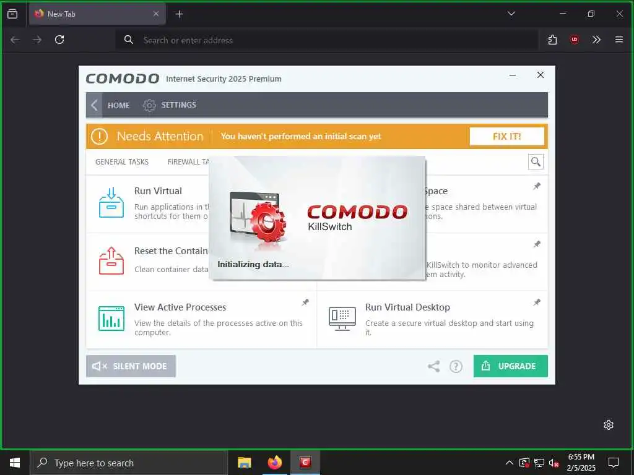Click the taskbar clock 6:55 PM
Screen dimensions: 634x475
(581, 457)
